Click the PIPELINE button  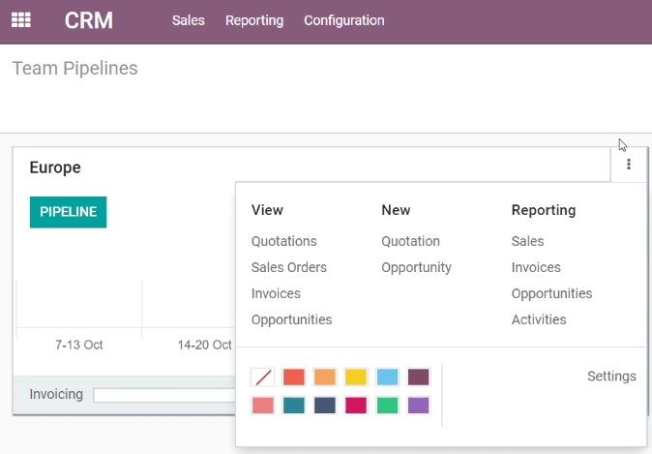68,212
